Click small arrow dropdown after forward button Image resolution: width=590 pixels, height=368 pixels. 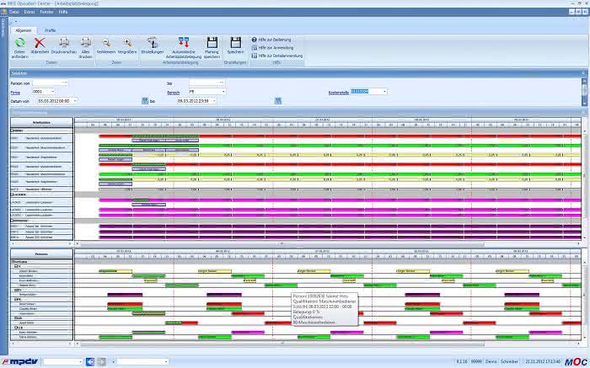[x=112, y=361]
